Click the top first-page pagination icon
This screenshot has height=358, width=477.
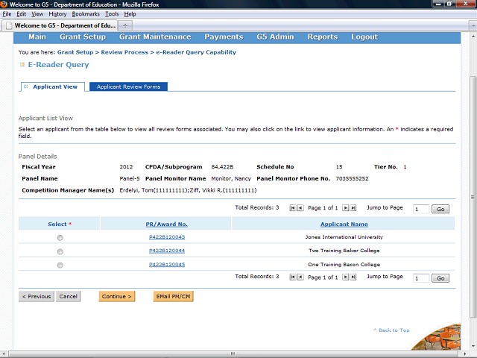click(x=292, y=209)
